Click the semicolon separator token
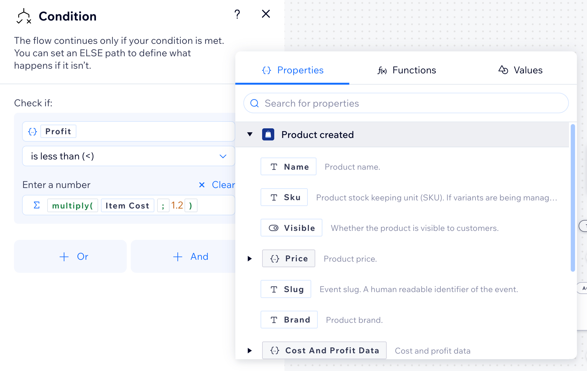 click(x=163, y=205)
